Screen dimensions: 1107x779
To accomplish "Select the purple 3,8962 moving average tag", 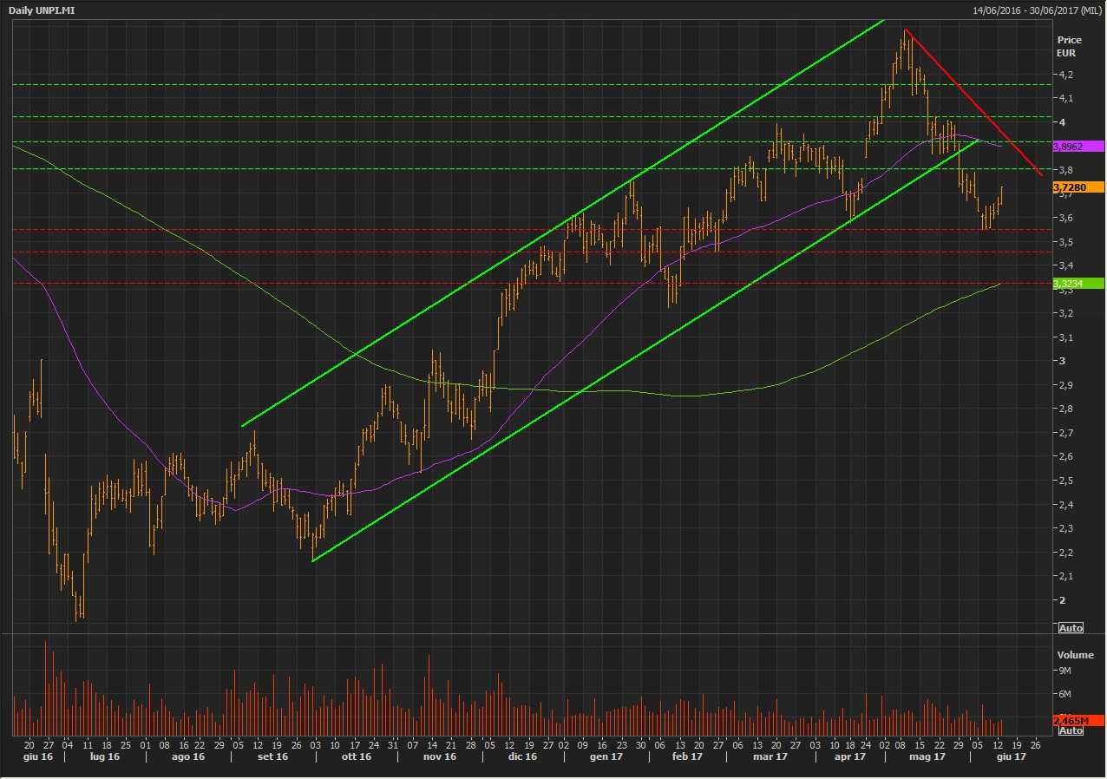I will (x=1078, y=147).
